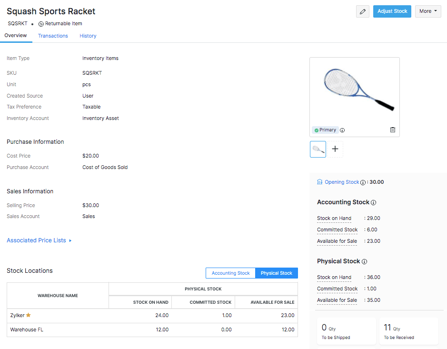Expand Associated Price Lists section
This screenshot has width=447, height=349.
[39, 240]
